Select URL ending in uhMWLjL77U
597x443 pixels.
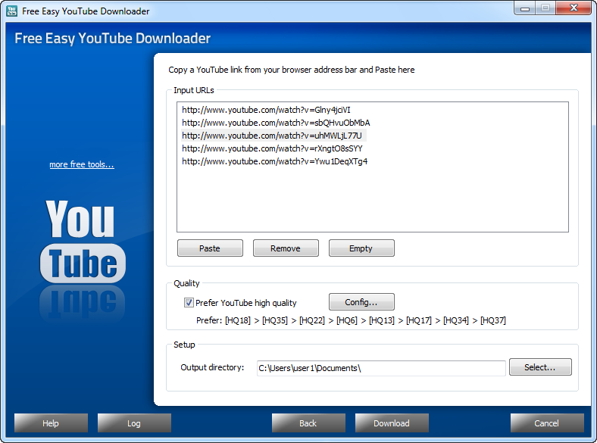click(273, 136)
